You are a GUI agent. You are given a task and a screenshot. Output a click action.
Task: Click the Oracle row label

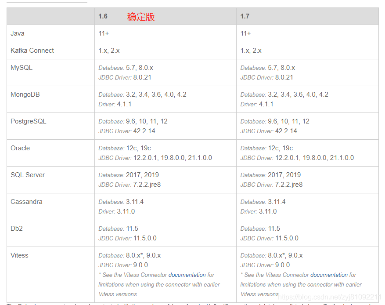[x=20, y=148]
